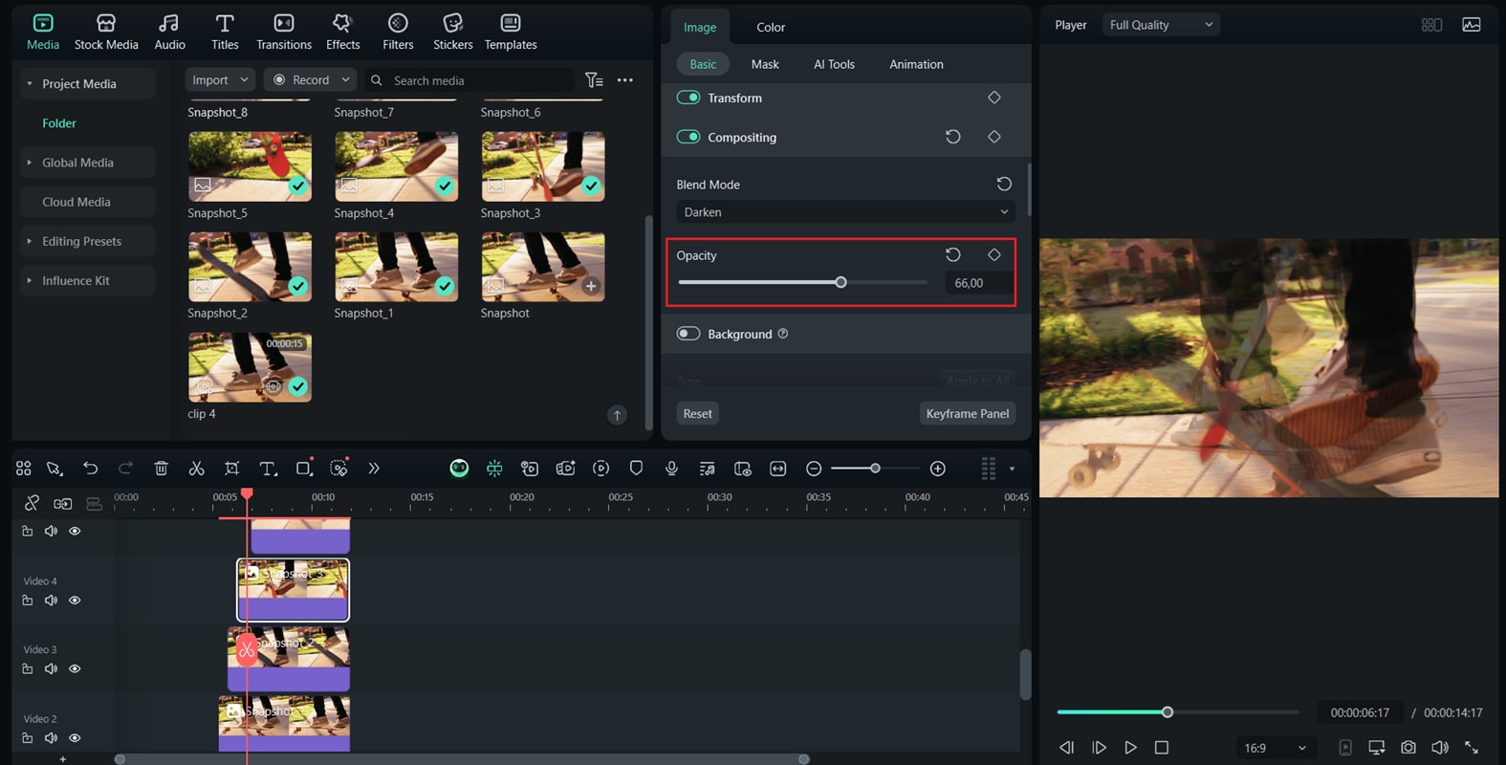Image resolution: width=1506 pixels, height=765 pixels.
Task: Lock the Video 2 track
Action: 27,738
